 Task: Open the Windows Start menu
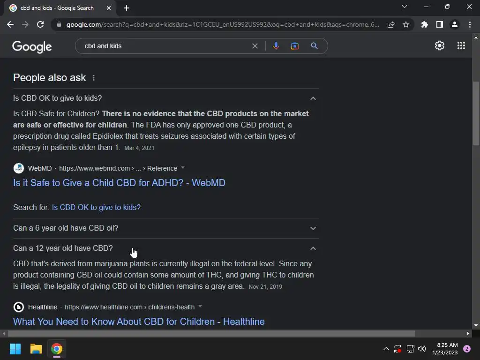pos(15,349)
